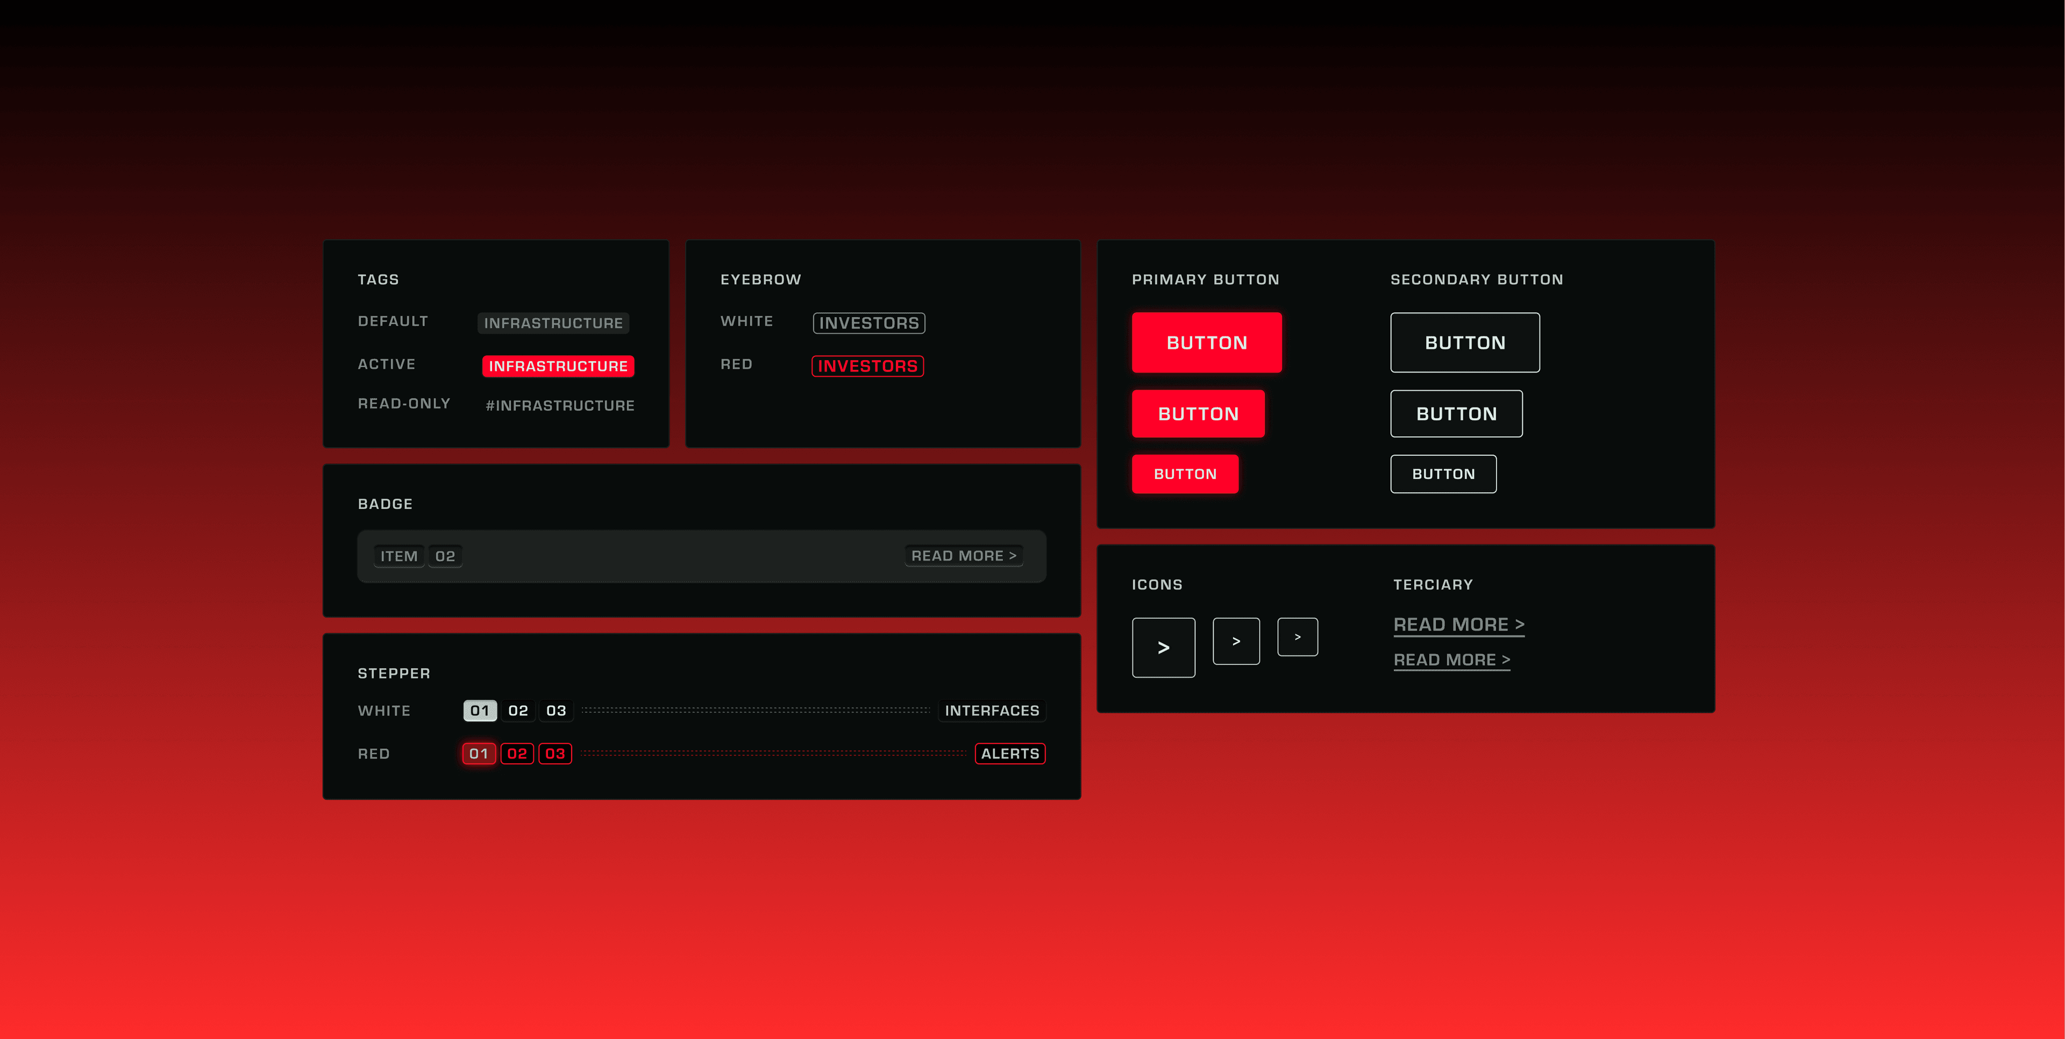The height and width of the screenshot is (1039, 2065).
Task: Click the ITEM badge chip
Action: point(398,556)
